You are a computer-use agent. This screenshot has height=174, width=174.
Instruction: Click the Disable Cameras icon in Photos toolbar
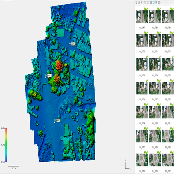point(139,2)
